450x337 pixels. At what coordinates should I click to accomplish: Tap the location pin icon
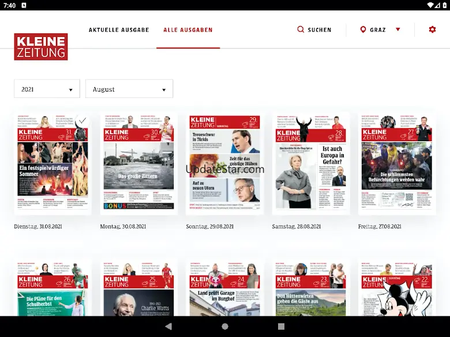363,29
